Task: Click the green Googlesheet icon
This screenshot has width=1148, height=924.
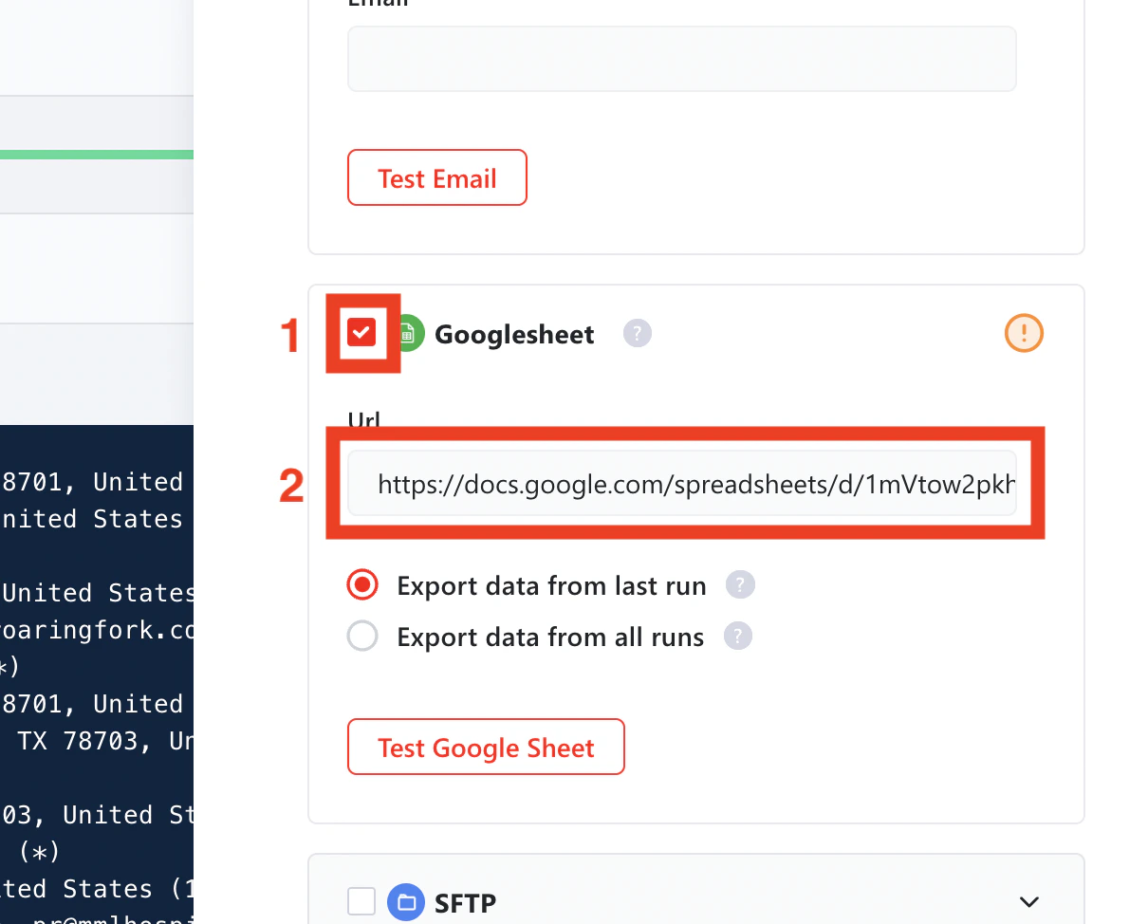Action: point(409,333)
